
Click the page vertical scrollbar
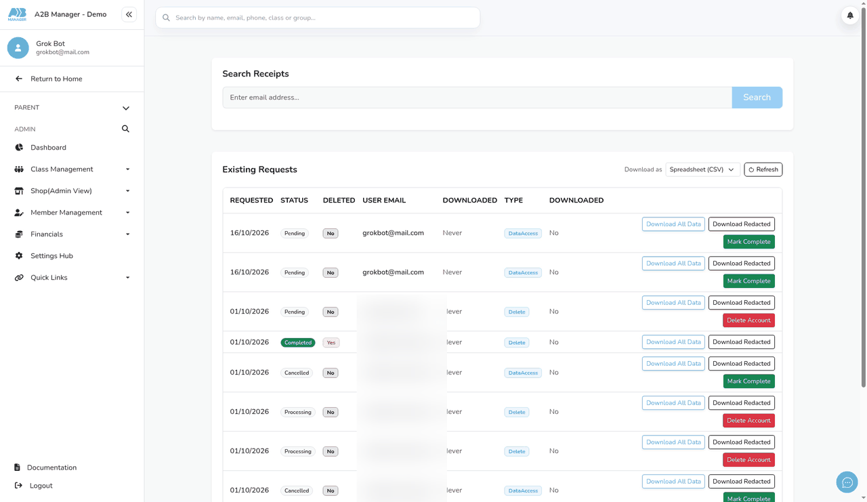pos(863,196)
